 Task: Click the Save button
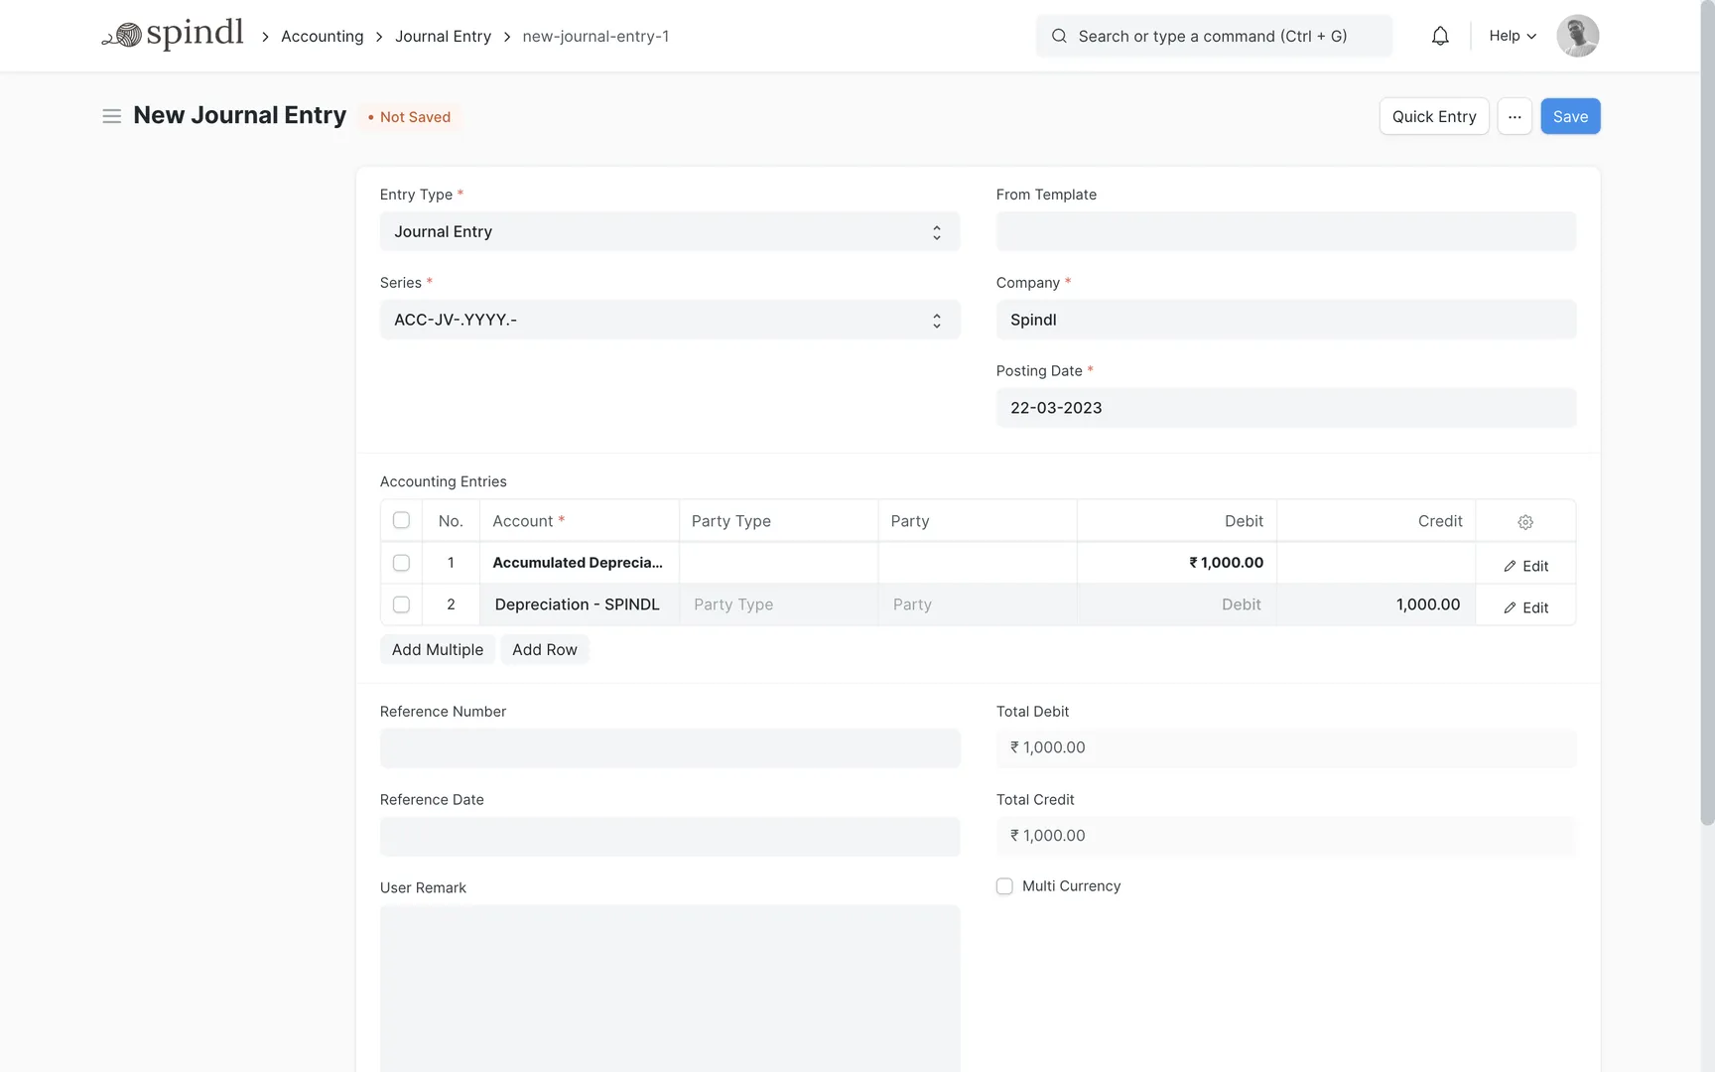click(x=1570, y=116)
